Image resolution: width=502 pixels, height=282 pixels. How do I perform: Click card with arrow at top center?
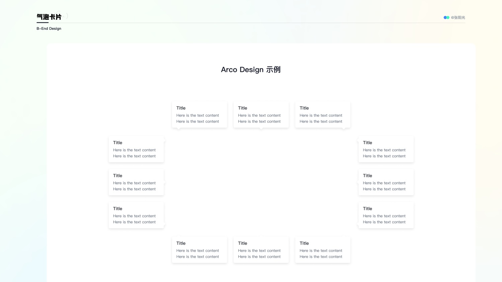point(261,250)
